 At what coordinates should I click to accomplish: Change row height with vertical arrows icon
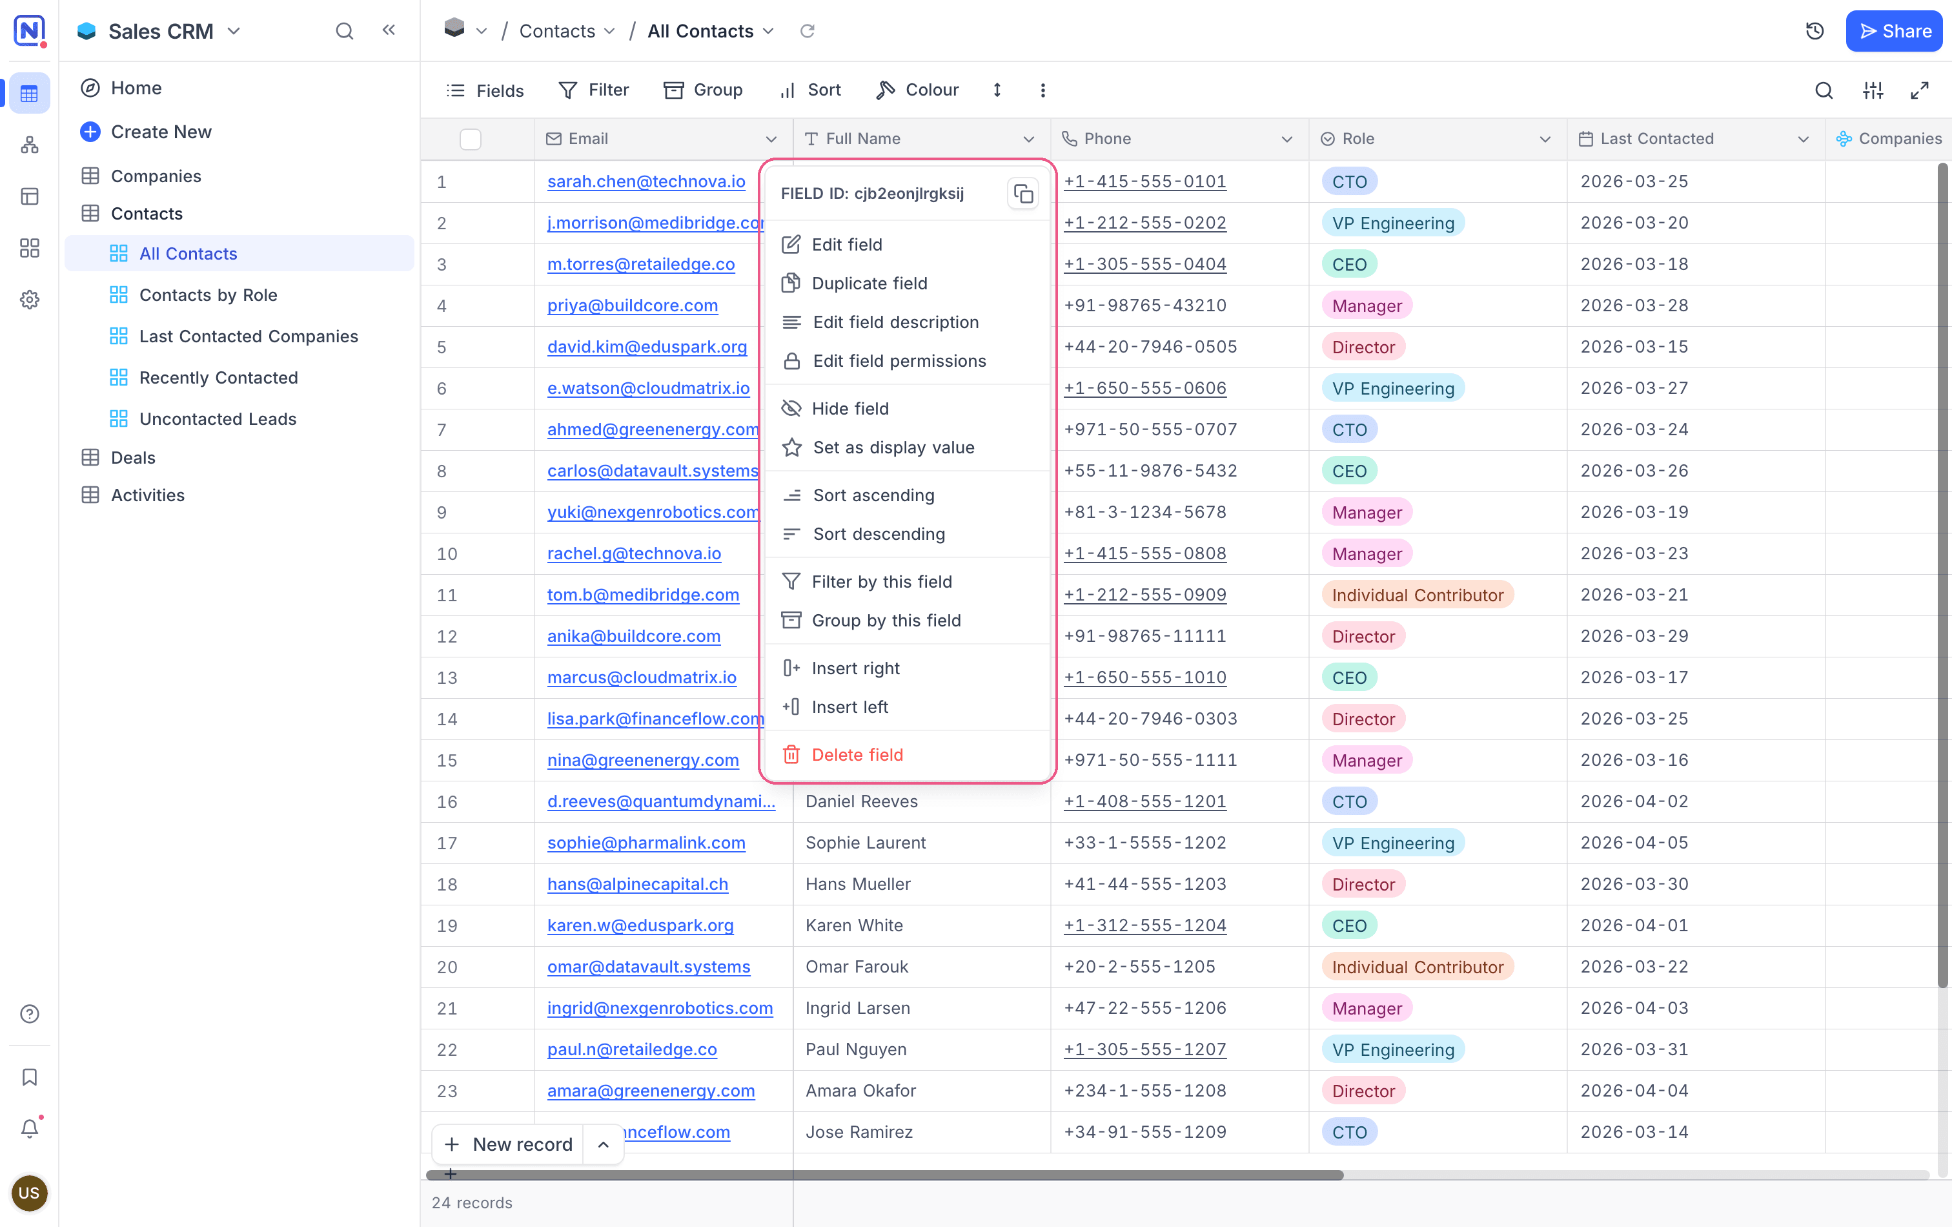point(997,90)
